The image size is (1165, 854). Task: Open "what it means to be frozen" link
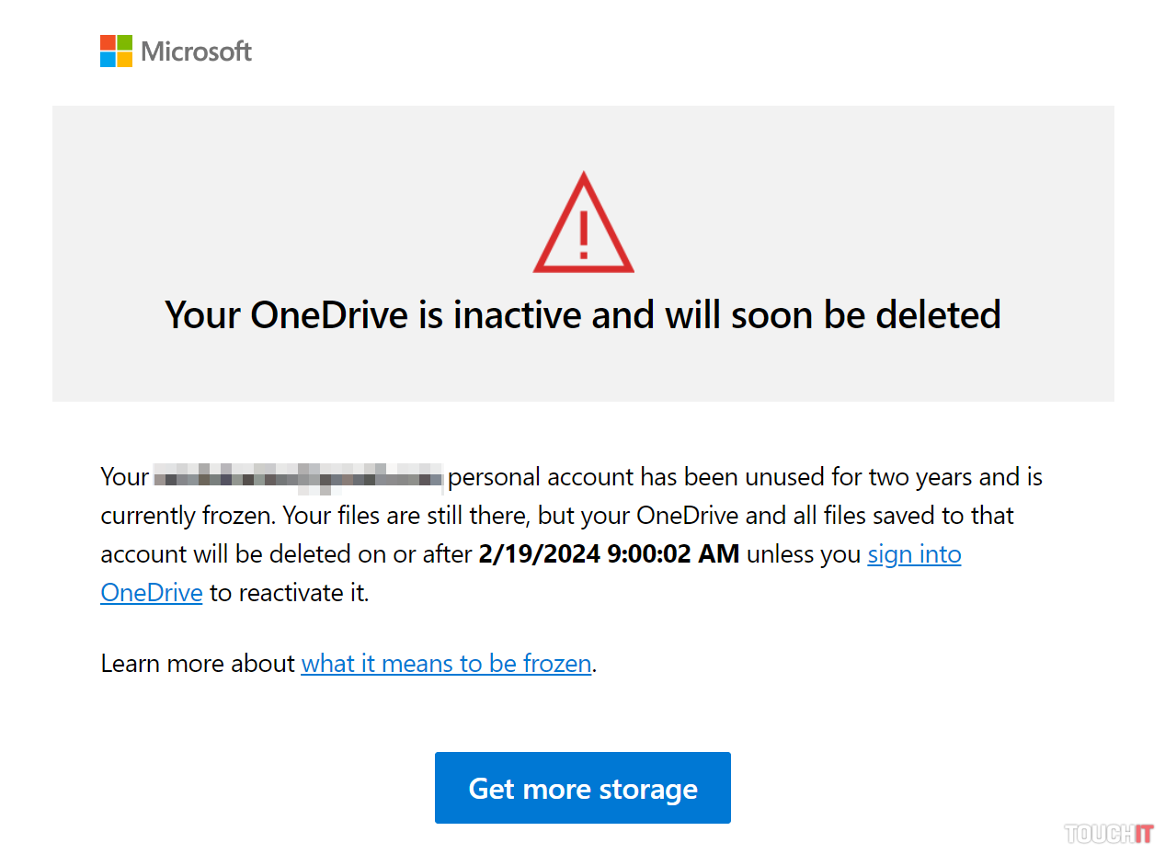point(446,664)
